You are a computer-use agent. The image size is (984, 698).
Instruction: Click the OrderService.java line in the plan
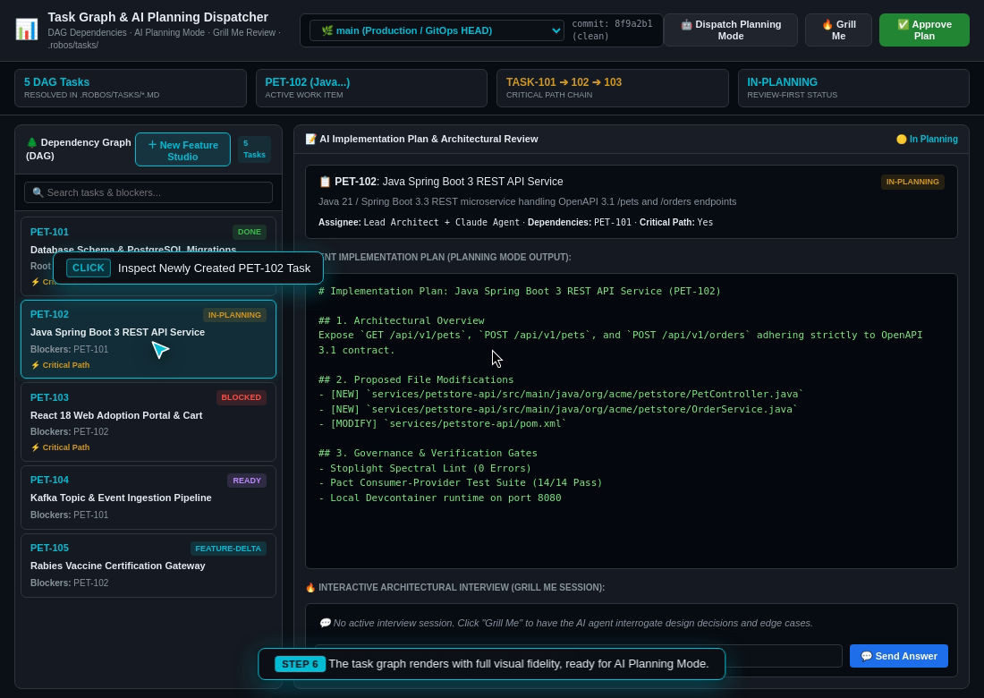pyautogui.click(x=558, y=409)
